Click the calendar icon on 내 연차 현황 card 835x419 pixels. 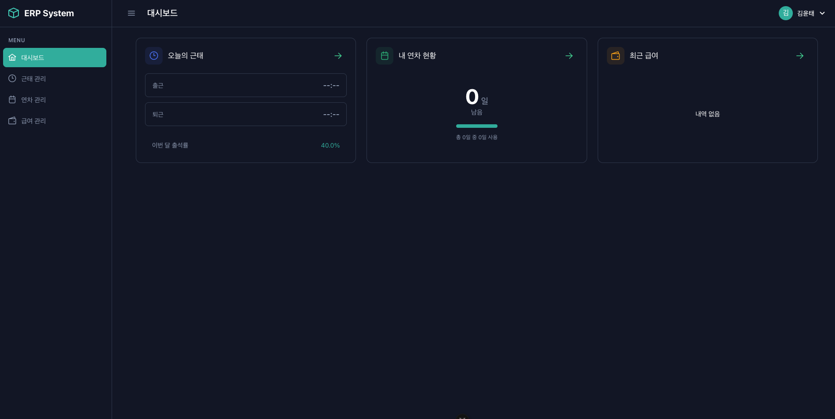[385, 56]
